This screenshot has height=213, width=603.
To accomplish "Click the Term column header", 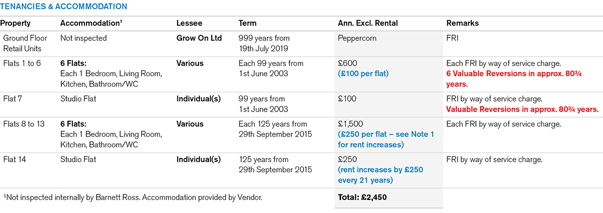I will [247, 23].
